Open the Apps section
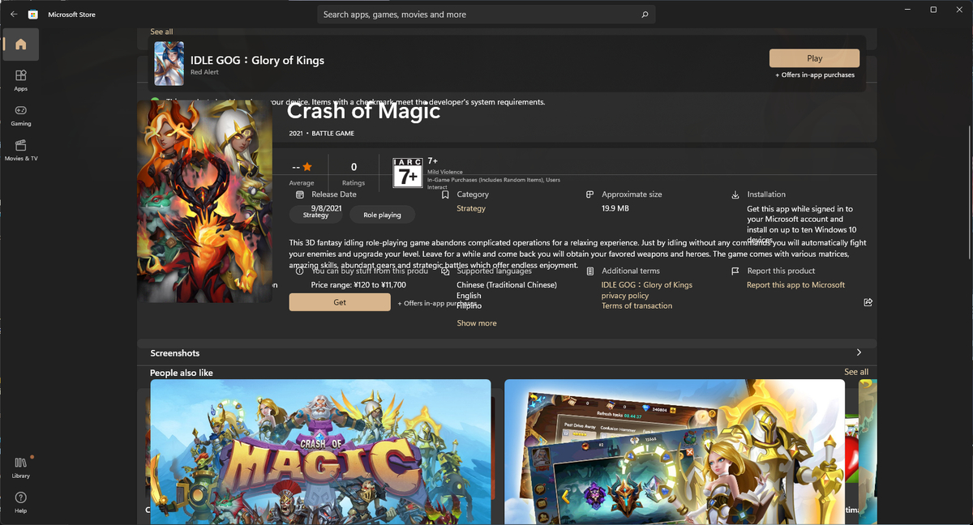 tap(21, 80)
